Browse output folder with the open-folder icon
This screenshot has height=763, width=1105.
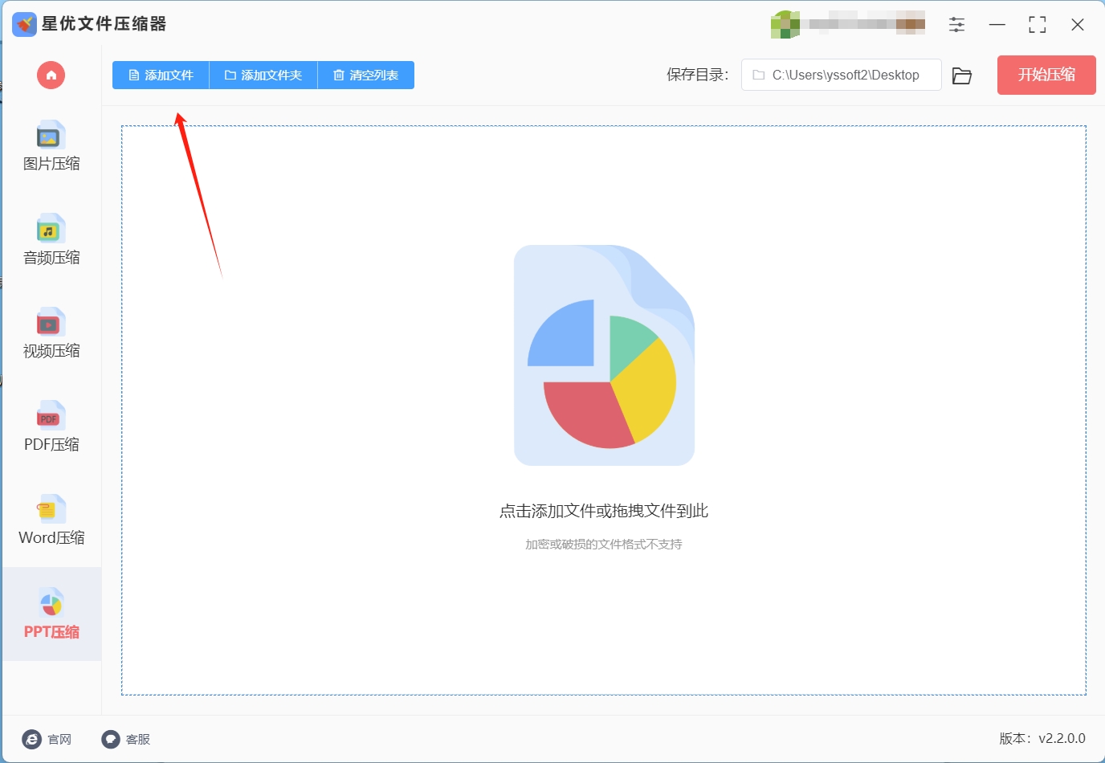pyautogui.click(x=961, y=75)
